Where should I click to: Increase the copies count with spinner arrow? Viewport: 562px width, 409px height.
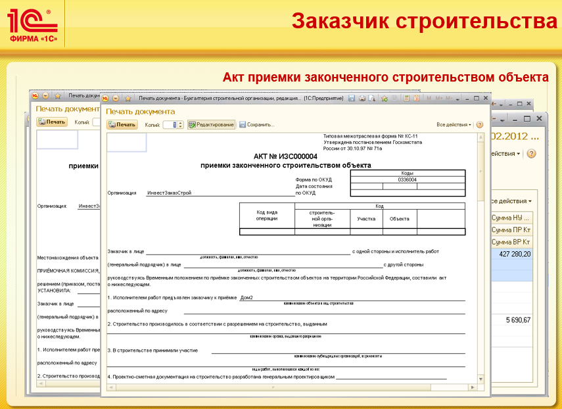point(181,123)
